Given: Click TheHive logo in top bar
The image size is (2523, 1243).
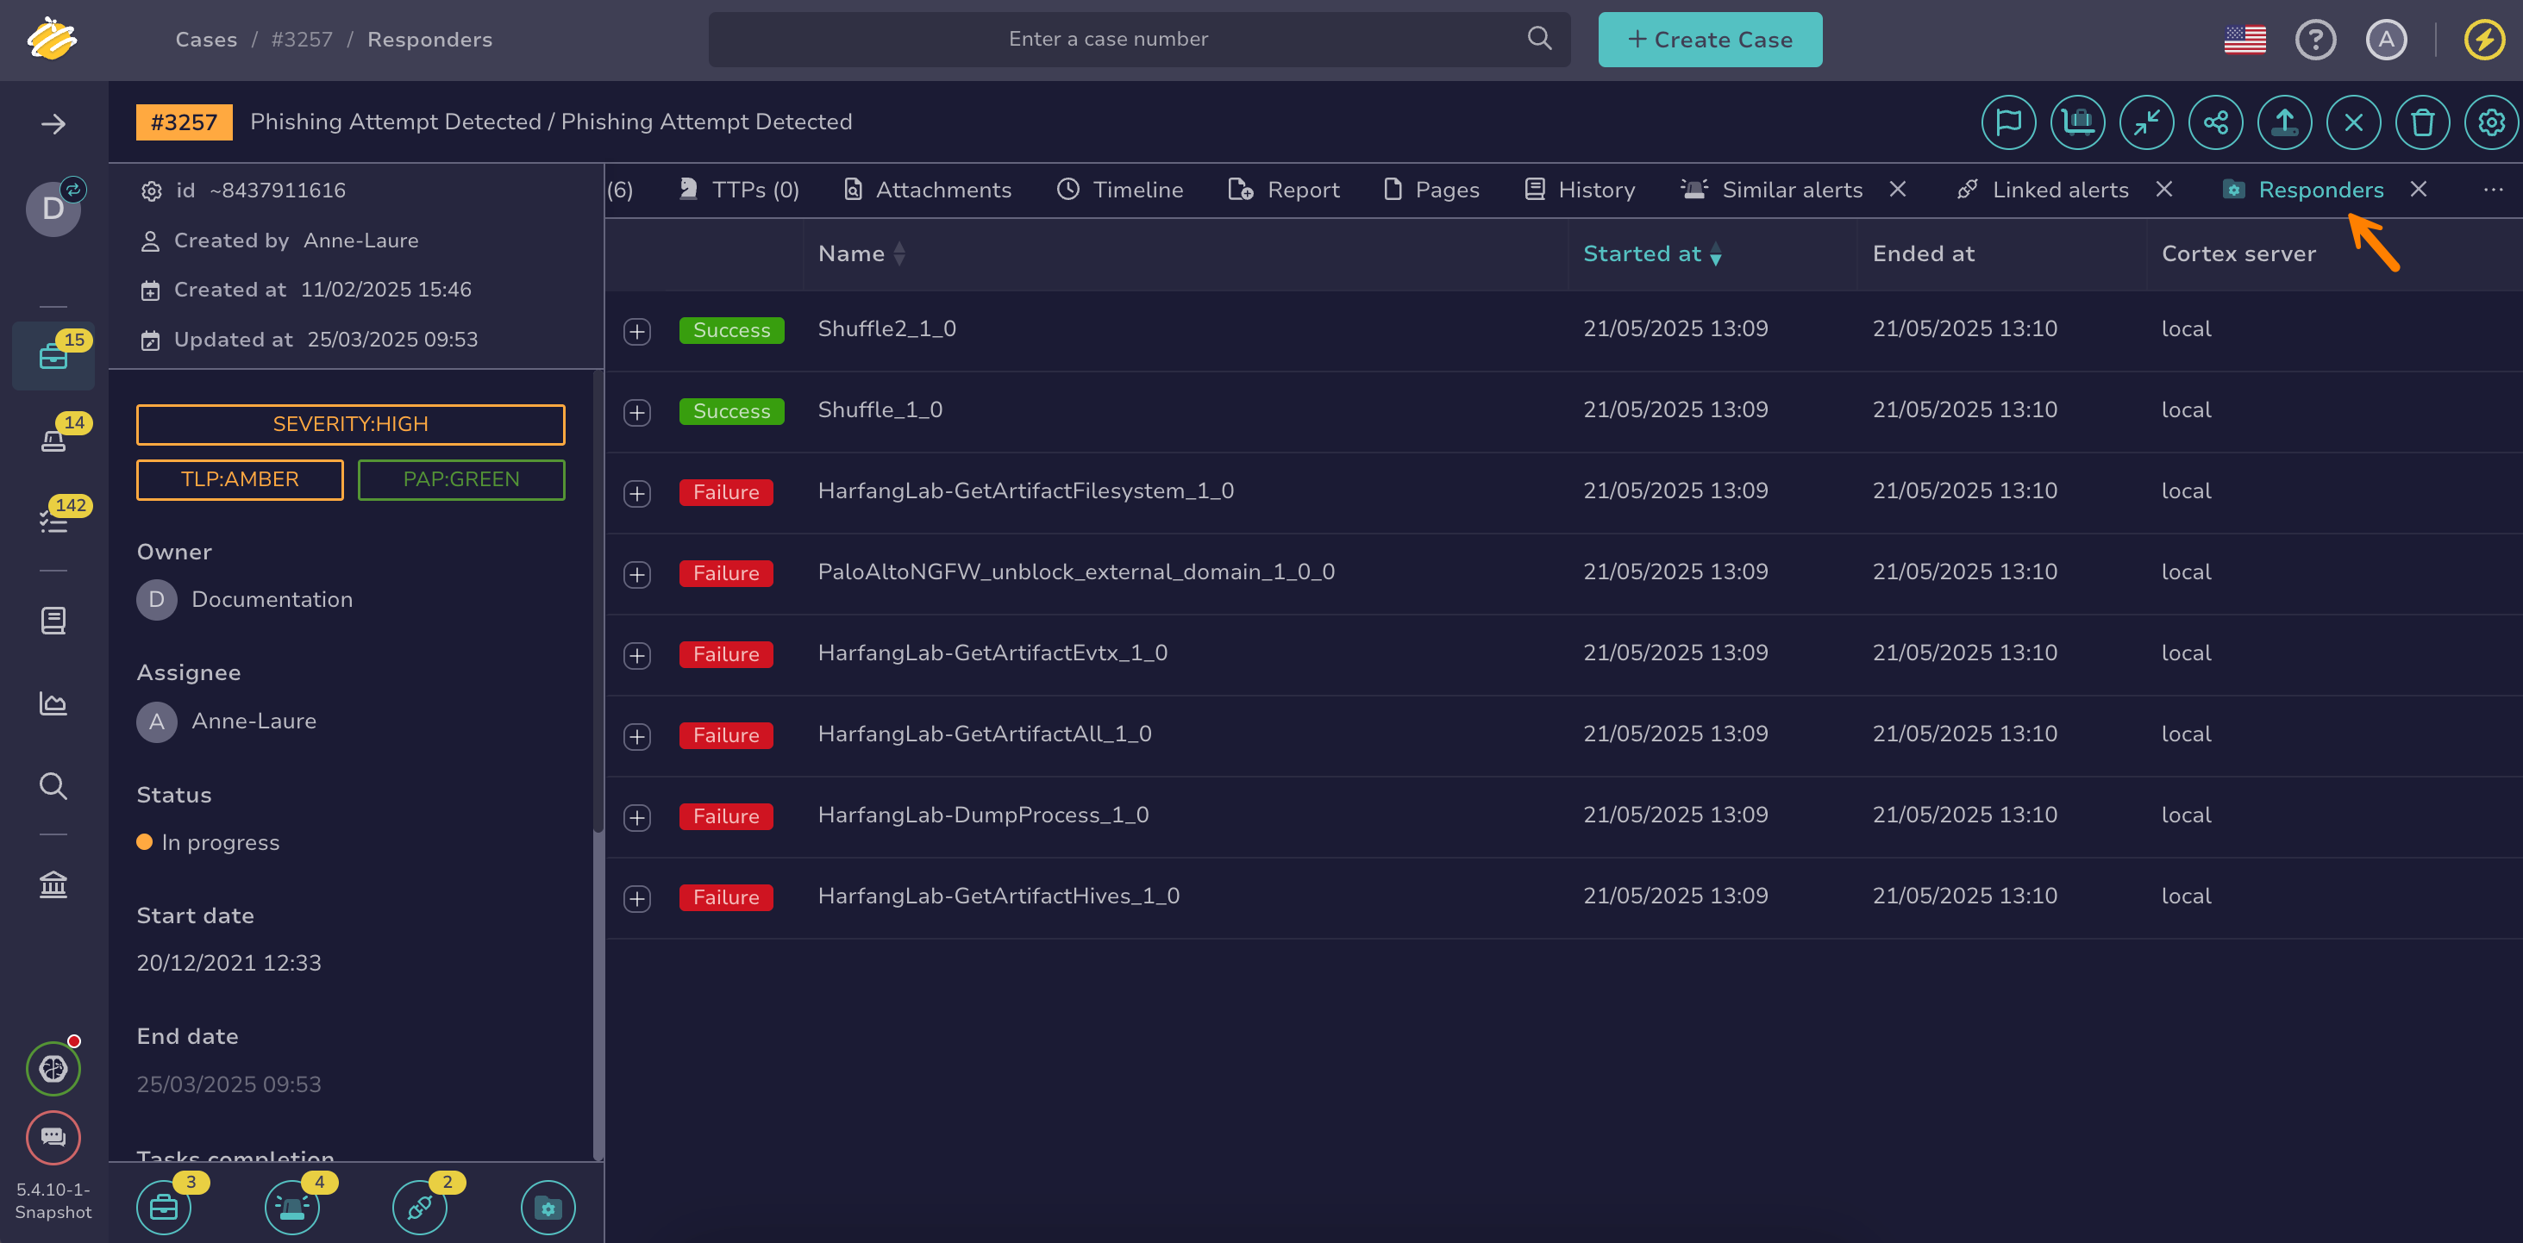Looking at the screenshot, I should (52, 39).
